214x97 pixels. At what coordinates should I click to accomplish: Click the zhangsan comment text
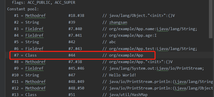[118, 22]
